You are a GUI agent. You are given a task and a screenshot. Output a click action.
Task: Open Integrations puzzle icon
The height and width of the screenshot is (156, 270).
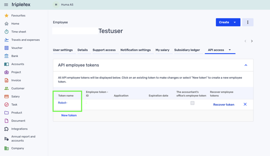click(x=6, y=129)
